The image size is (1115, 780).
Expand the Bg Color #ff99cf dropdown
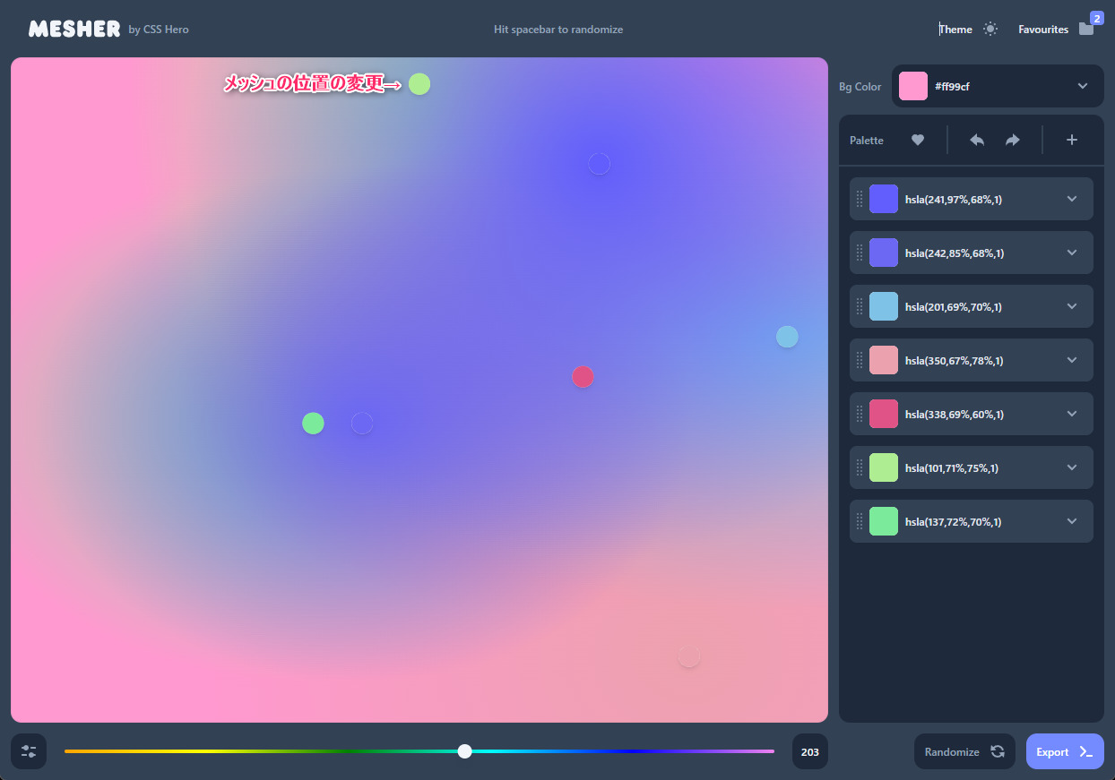[1082, 86]
